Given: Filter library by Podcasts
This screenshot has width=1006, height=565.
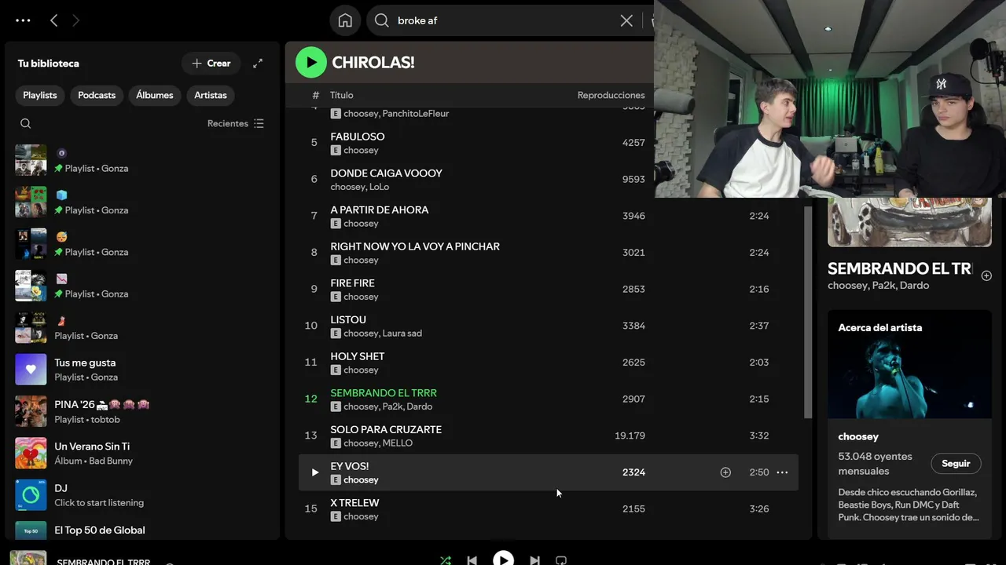Looking at the screenshot, I should coord(97,95).
